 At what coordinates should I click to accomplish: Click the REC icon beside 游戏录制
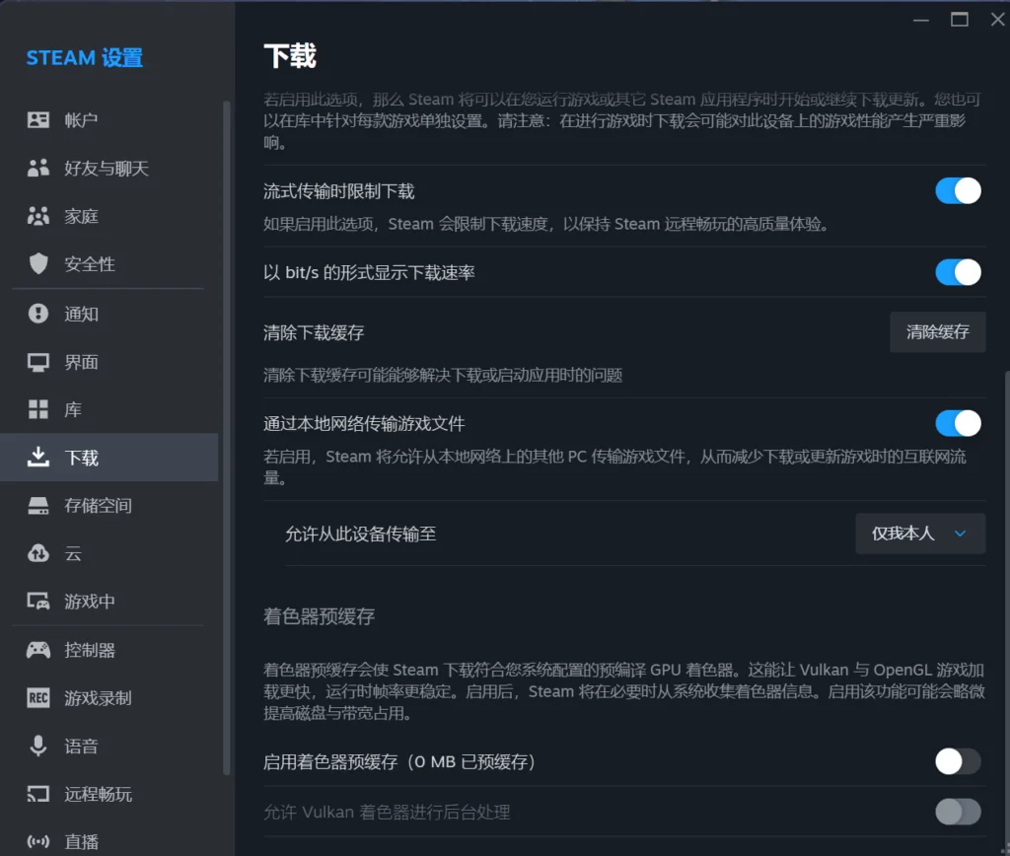(x=38, y=697)
